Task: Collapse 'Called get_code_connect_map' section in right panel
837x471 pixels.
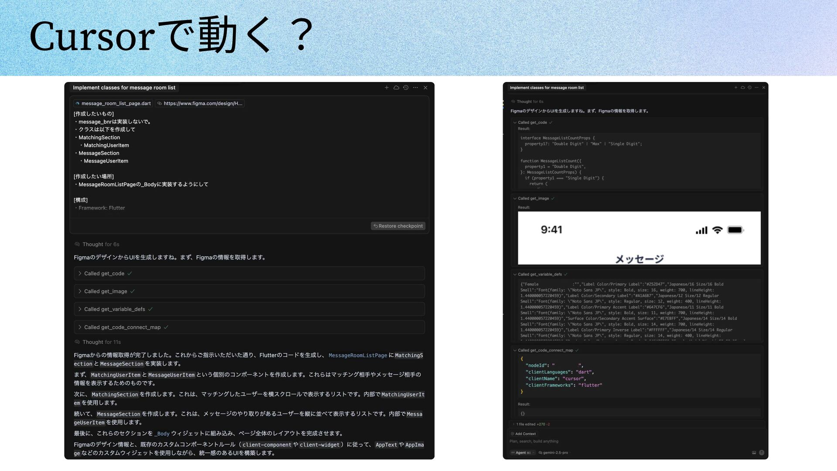Action: (x=546, y=350)
